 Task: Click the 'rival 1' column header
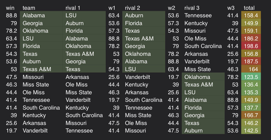point(73,8)
